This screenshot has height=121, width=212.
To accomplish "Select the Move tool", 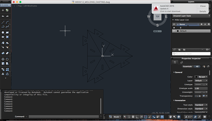I will [x=3, y=59].
